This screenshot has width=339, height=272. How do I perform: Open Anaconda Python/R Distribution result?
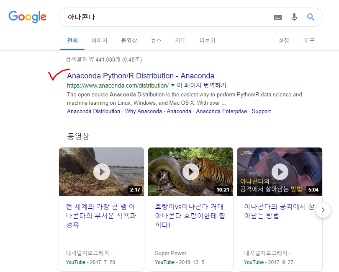click(x=141, y=76)
